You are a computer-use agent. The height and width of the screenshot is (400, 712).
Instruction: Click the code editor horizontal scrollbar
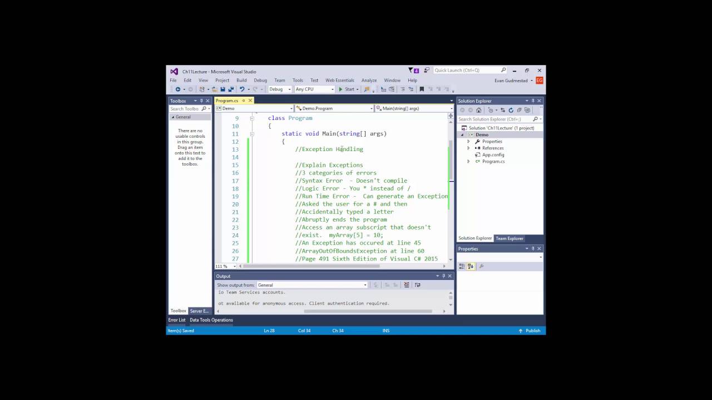(311, 266)
